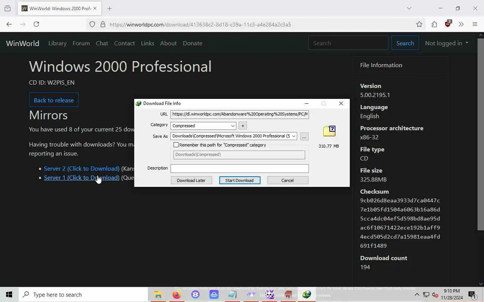Open a new browser tab
This screenshot has width=484, height=302.
point(110,8)
